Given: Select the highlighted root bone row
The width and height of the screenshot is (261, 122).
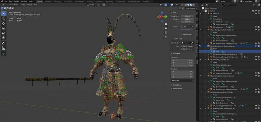Looking at the screenshot, I should (x=230, y=51).
